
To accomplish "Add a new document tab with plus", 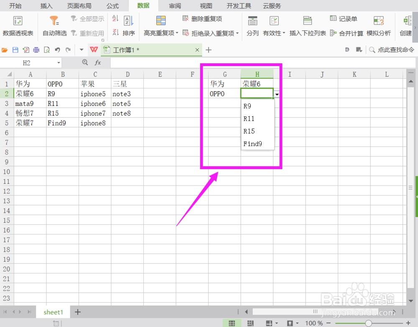I will coord(209,50).
